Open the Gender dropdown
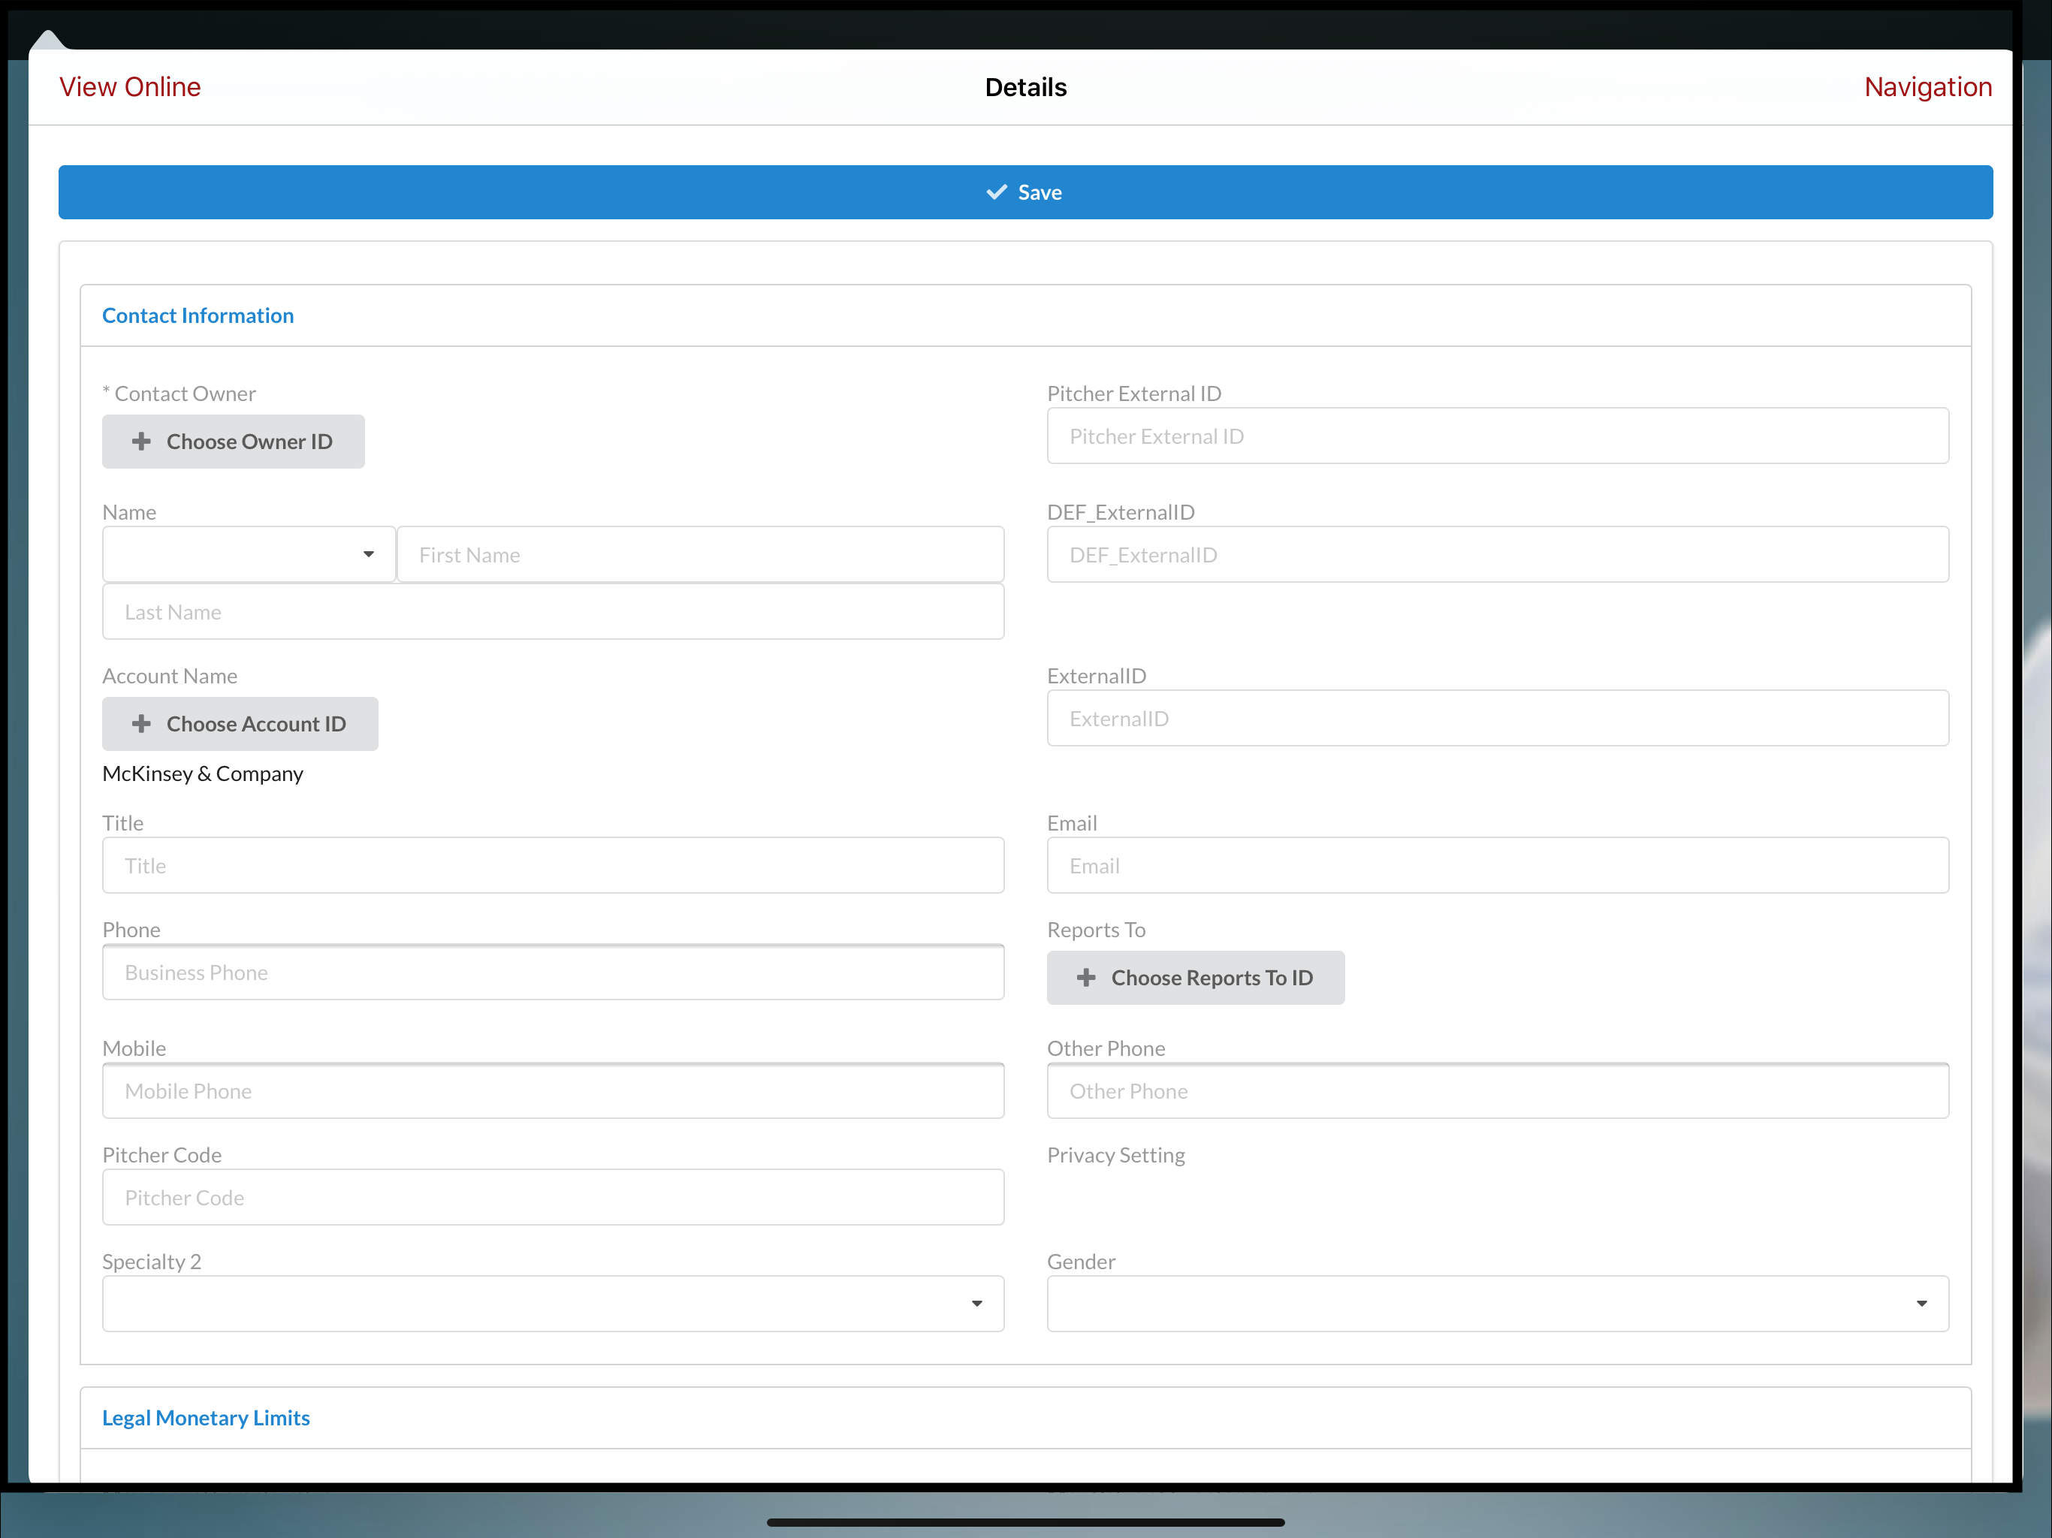This screenshot has width=2052, height=1538. tap(1921, 1303)
